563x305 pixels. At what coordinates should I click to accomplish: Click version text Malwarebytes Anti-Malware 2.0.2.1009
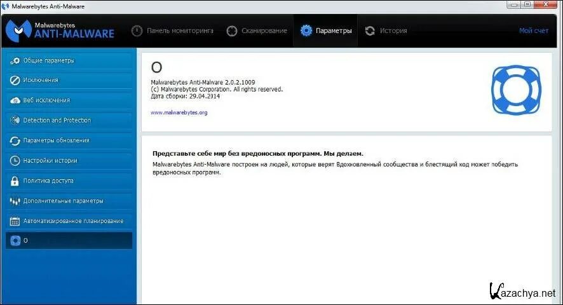pyautogui.click(x=203, y=82)
